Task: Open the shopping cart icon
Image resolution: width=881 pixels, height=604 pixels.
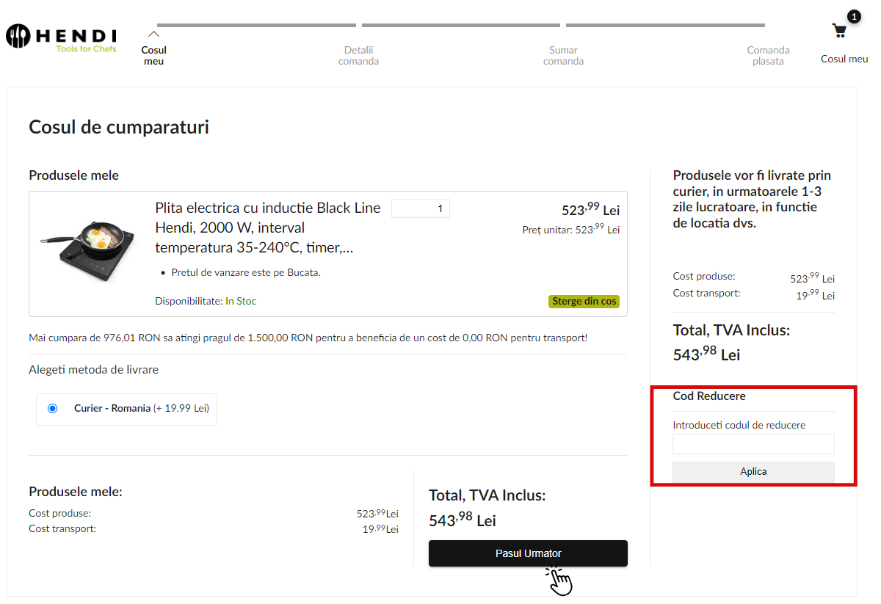Action: (x=839, y=31)
